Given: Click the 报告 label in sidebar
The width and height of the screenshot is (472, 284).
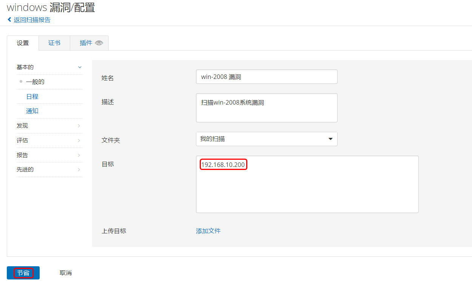Looking at the screenshot, I should click(x=22, y=155).
